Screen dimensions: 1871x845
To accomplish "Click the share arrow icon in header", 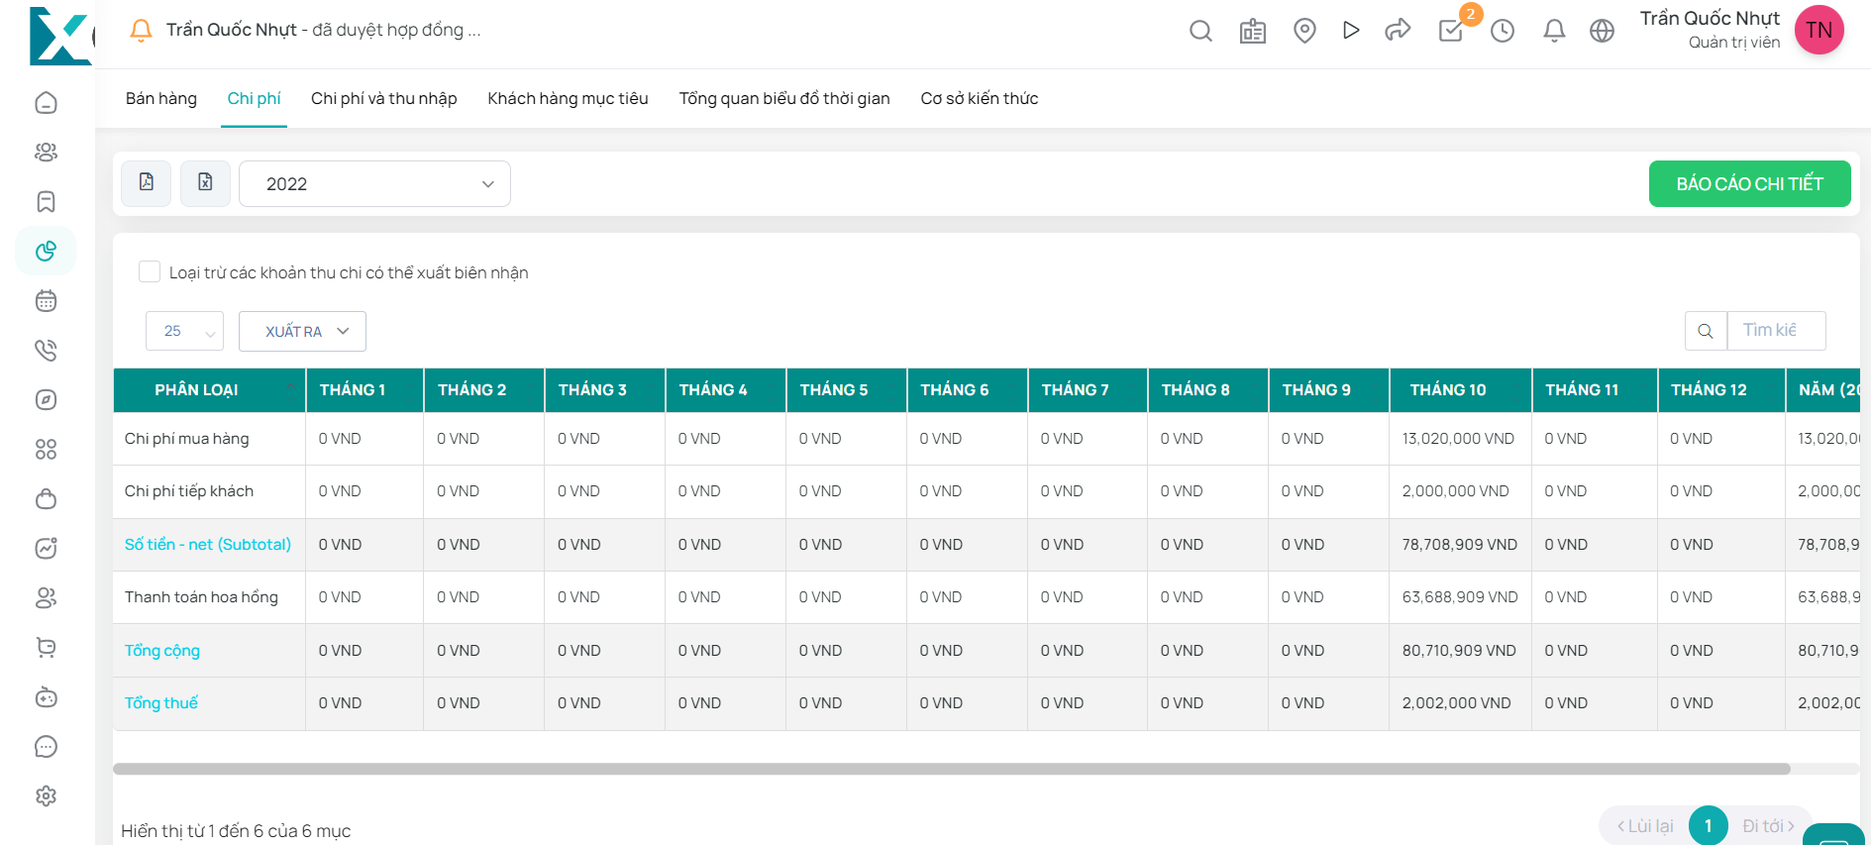I will [x=1398, y=31].
